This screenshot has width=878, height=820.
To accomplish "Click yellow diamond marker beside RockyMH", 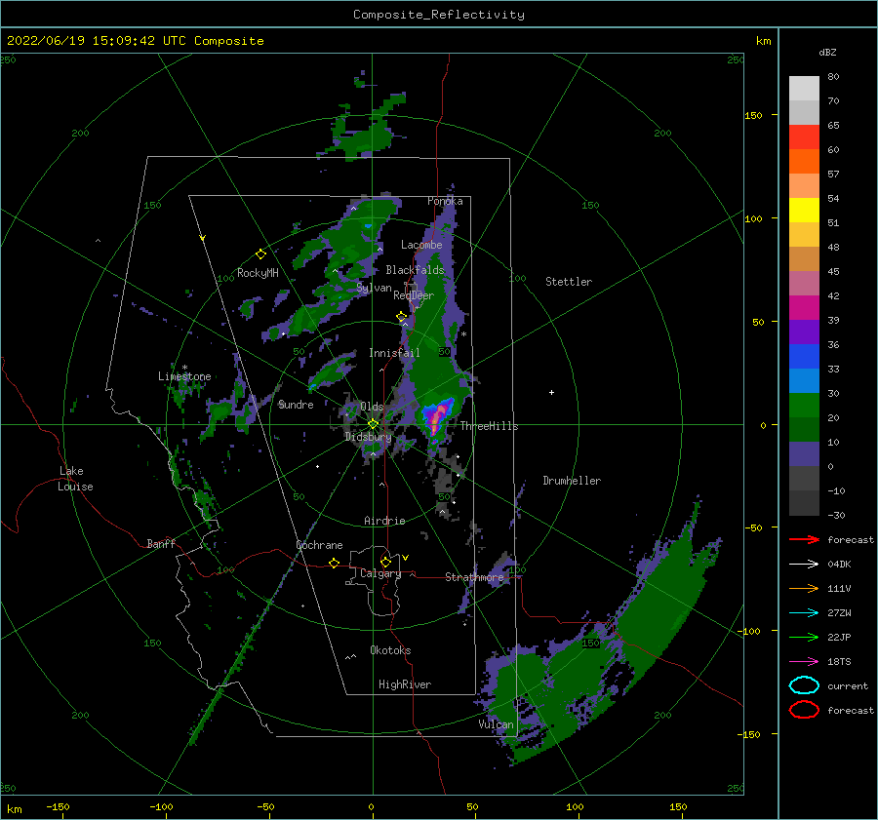I will pos(260,254).
